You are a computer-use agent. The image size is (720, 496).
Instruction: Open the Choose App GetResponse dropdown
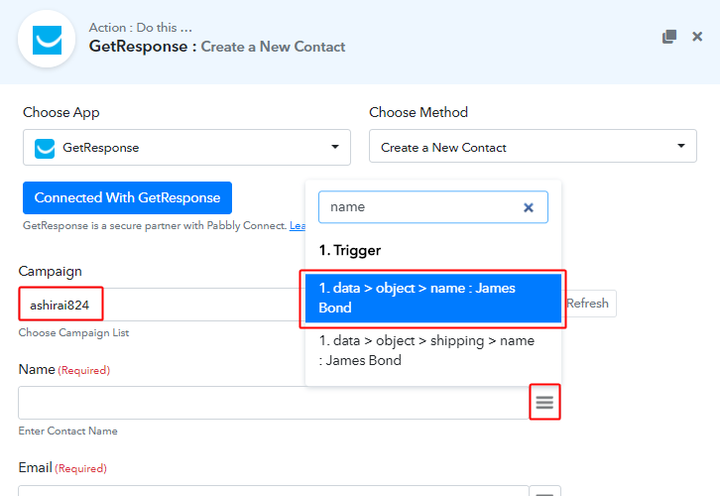tap(186, 148)
